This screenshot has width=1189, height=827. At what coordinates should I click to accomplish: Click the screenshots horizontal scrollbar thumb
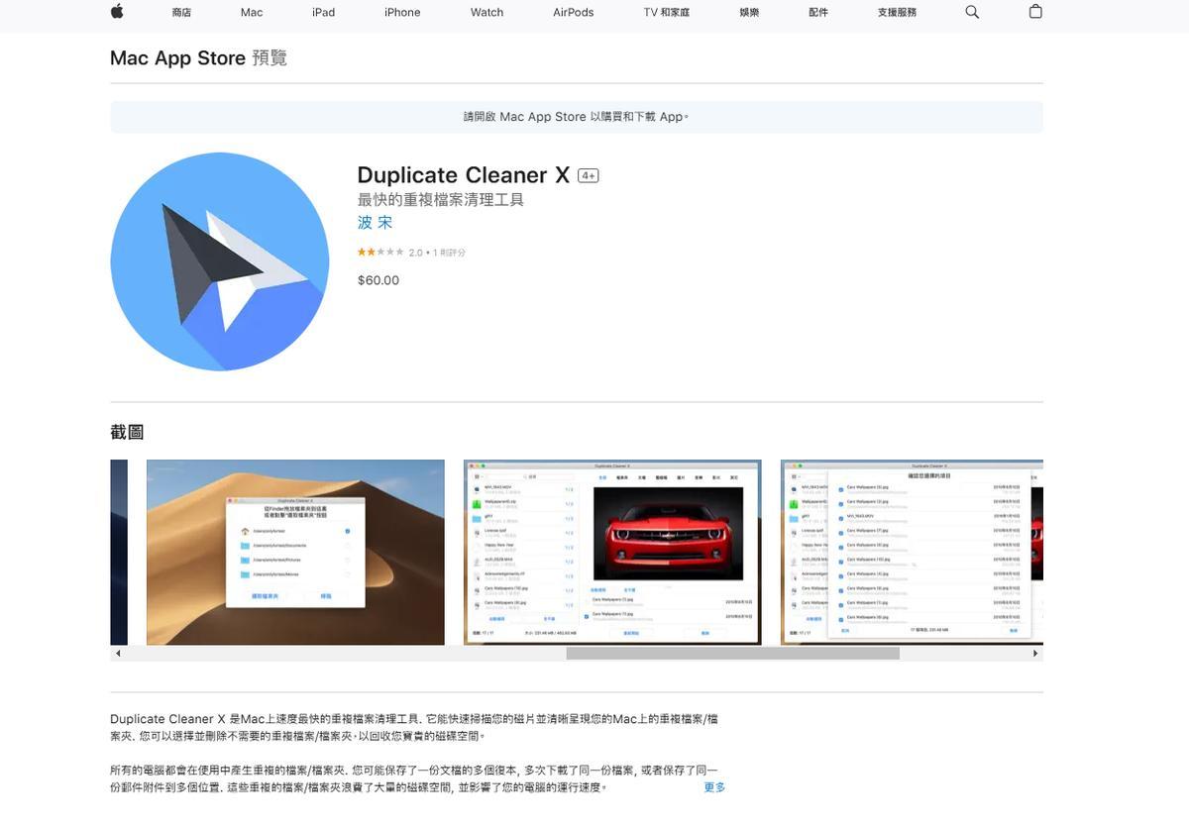coord(732,654)
